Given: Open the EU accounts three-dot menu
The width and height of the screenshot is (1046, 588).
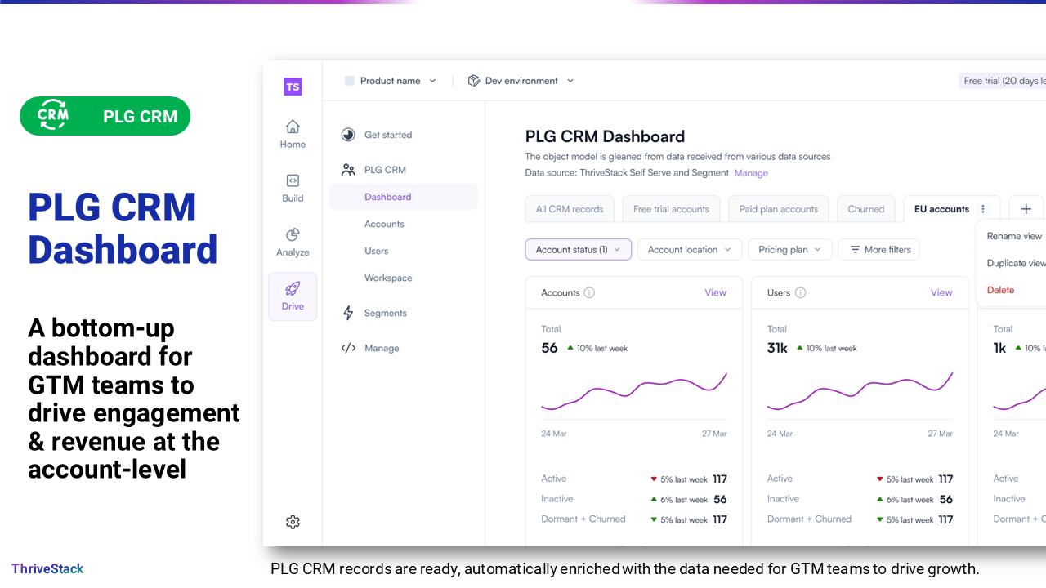Looking at the screenshot, I should coord(983,209).
